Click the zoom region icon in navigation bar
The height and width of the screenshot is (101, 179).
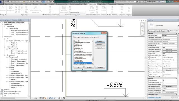142,31
